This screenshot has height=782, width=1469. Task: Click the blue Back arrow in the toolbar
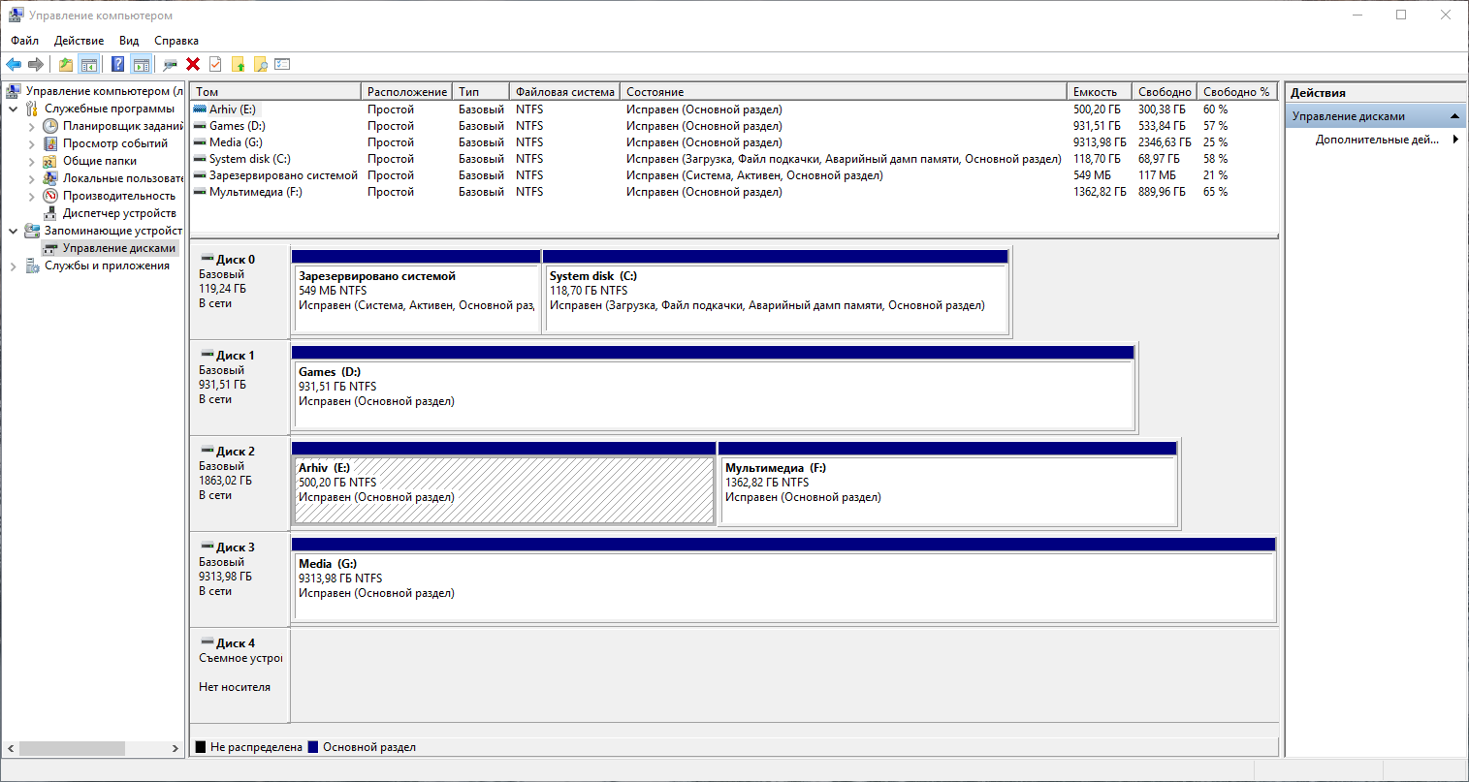click(14, 65)
